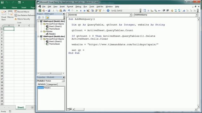
Task: Click Record Macro in the Excel ribbon
Action: 22,12
